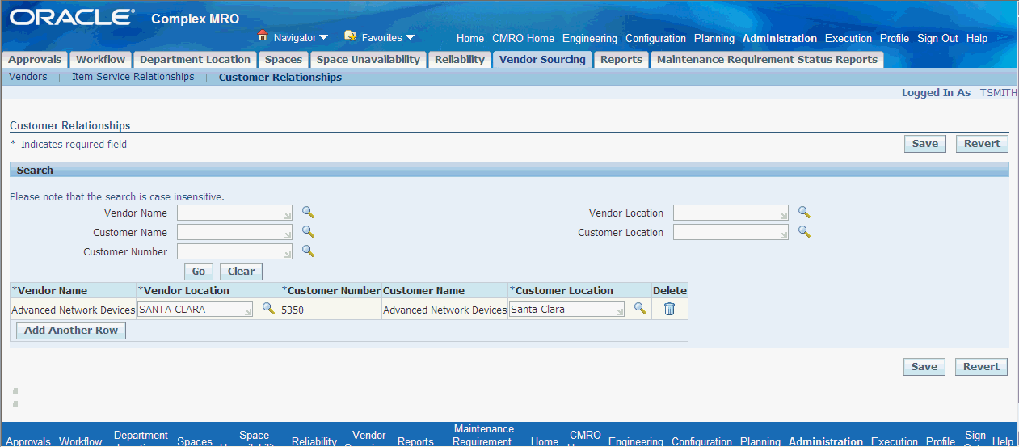Go to Item Service Relationships subtab
This screenshot has height=447, width=1019.
coord(133,77)
